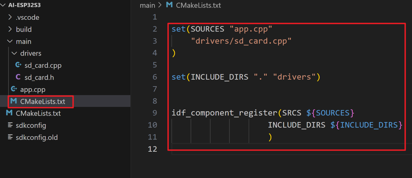Click idf_component_register on line 9
This screenshot has width=412, height=178.
tap(224, 113)
